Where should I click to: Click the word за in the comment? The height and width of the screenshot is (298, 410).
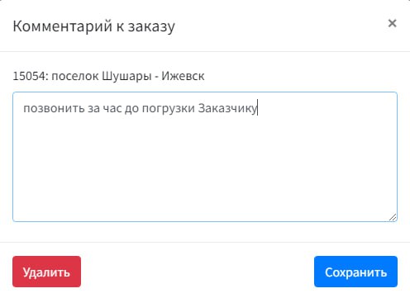click(93, 108)
